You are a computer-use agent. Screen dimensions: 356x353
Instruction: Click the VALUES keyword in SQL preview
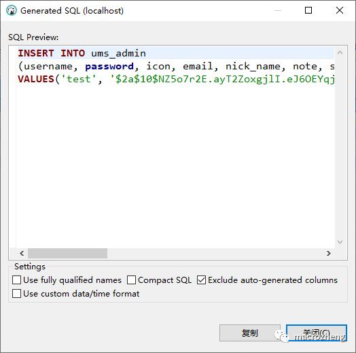click(36, 80)
